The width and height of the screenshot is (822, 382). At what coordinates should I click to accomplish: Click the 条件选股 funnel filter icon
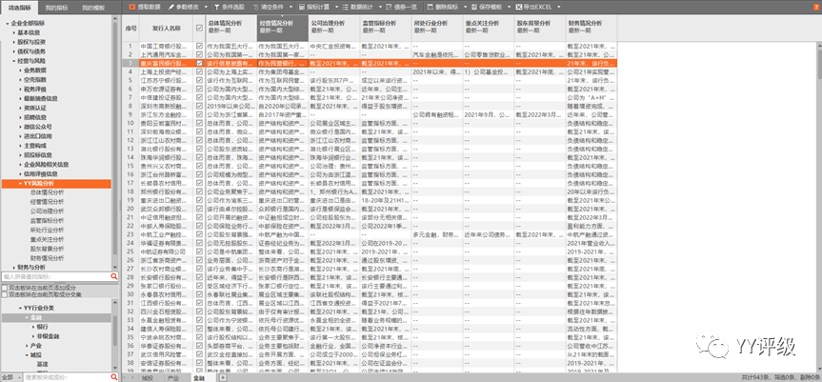pos(216,8)
